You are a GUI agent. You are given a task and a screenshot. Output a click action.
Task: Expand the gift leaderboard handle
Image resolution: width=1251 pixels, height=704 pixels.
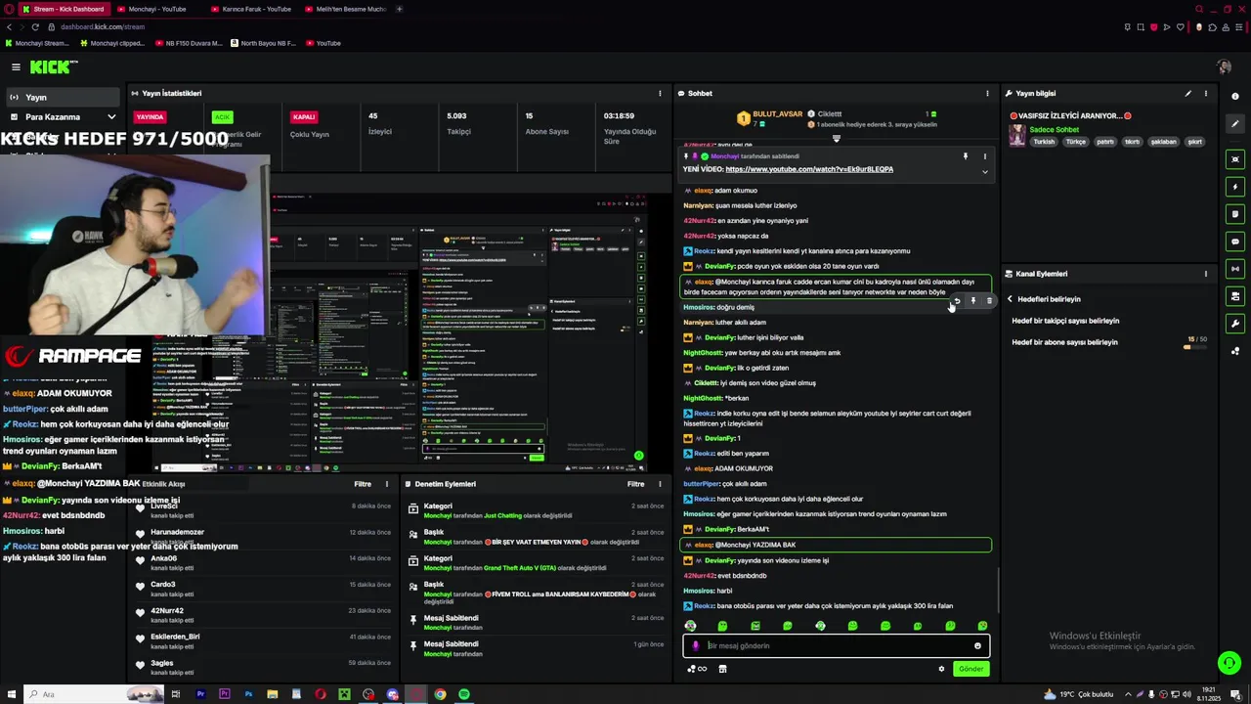(836, 139)
